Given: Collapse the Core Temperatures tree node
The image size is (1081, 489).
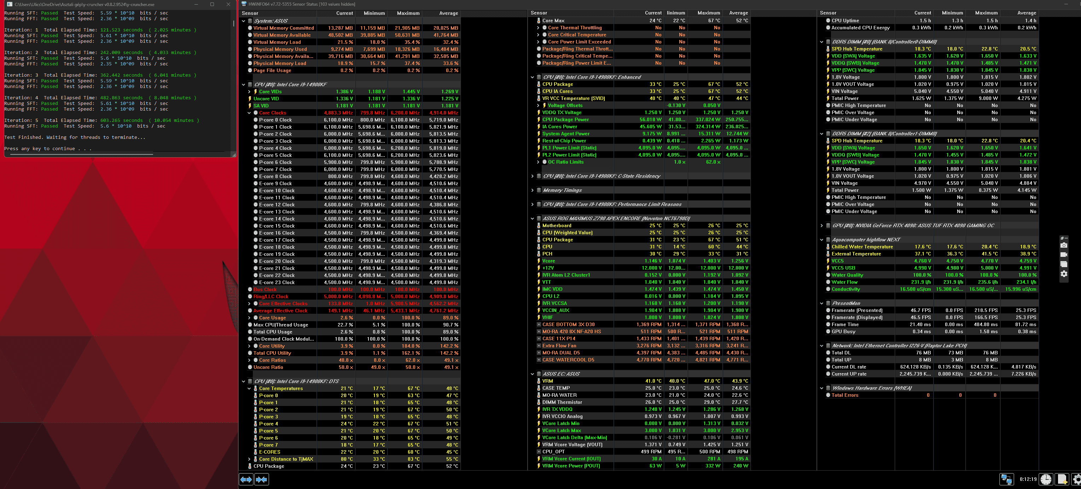Looking at the screenshot, I should coord(249,388).
